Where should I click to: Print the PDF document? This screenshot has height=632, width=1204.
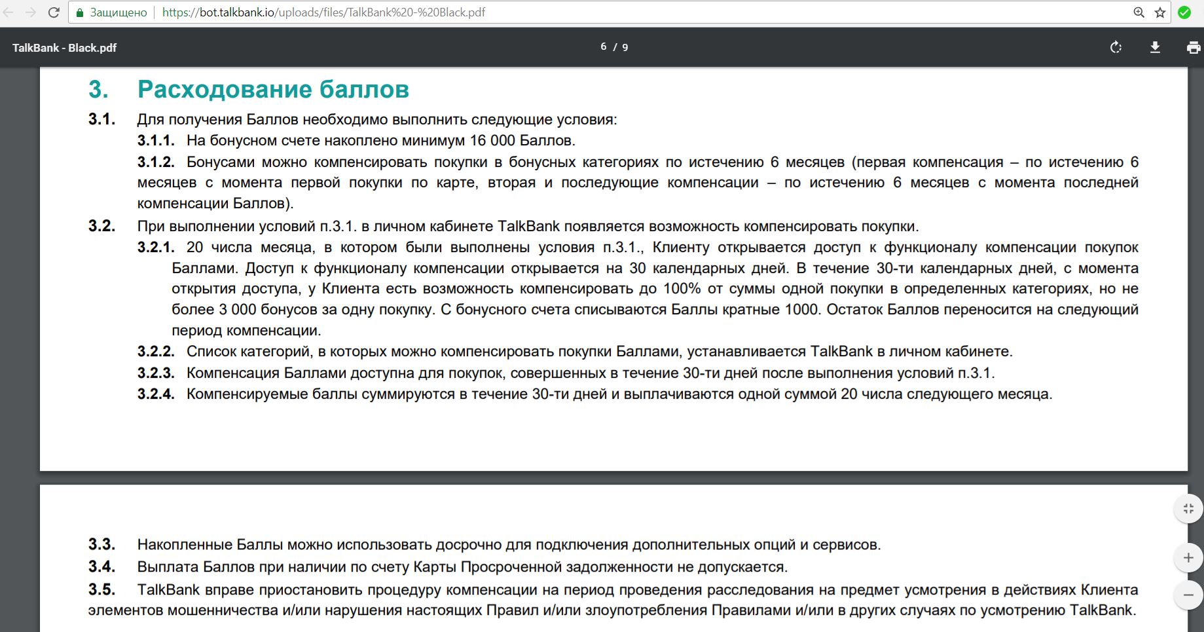tap(1194, 47)
